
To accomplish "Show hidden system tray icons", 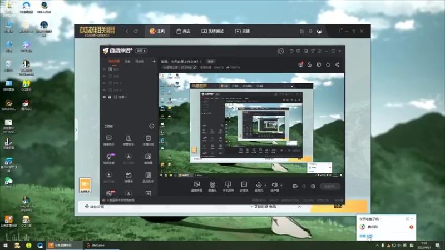I will 377,246.
